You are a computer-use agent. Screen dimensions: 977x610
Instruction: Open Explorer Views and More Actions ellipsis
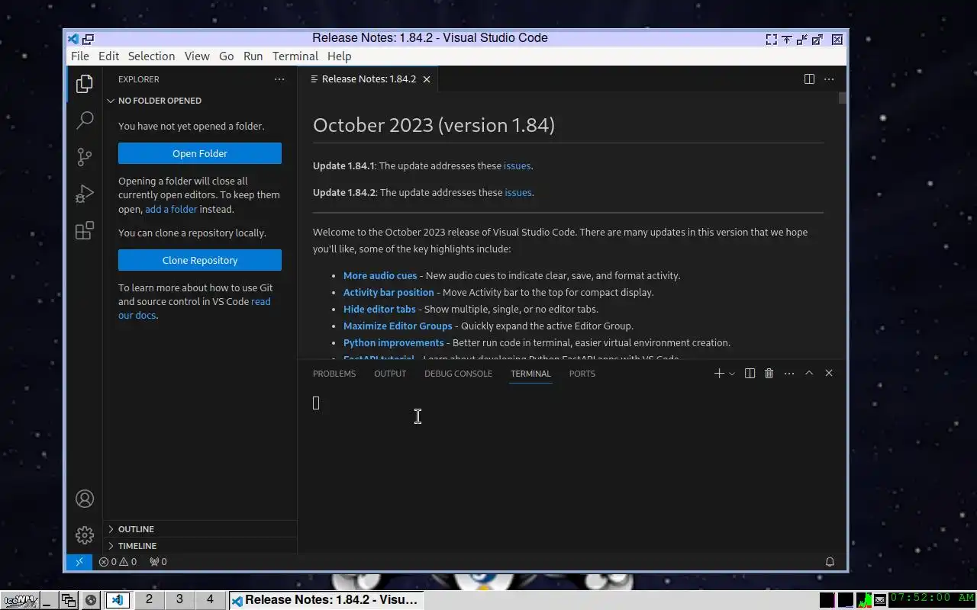pos(279,79)
